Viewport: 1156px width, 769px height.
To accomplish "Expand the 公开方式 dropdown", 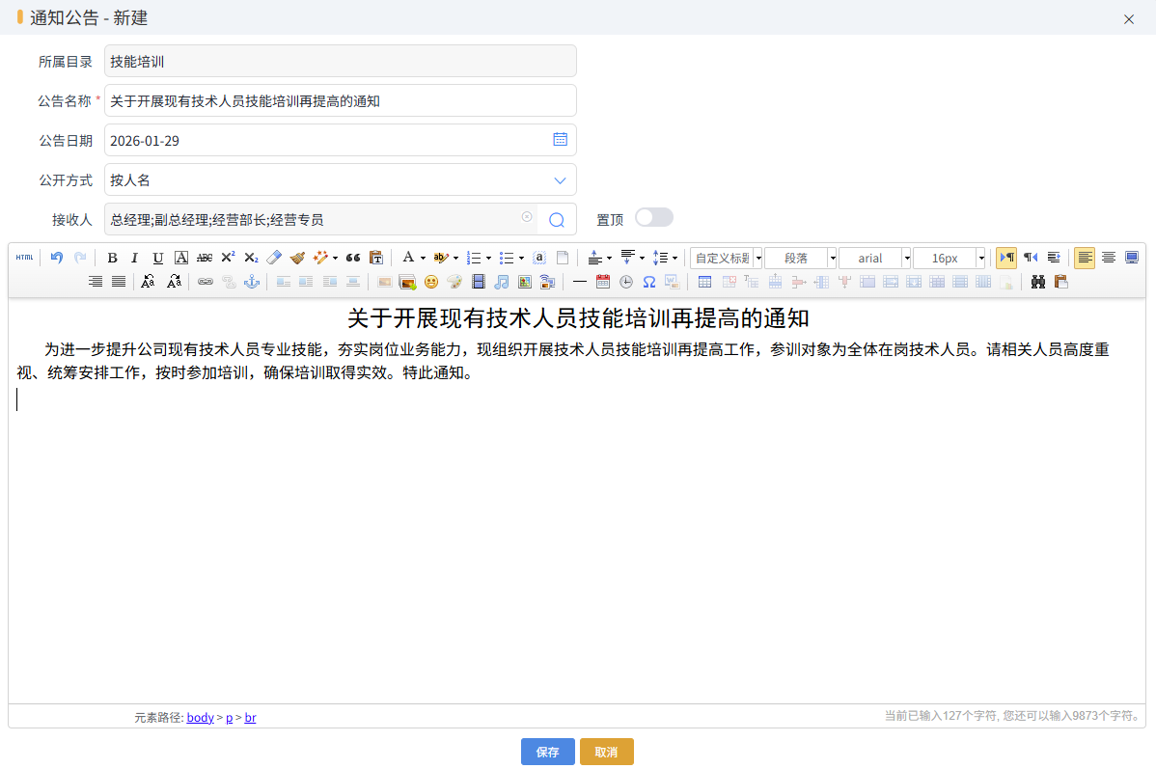I will (x=560, y=180).
